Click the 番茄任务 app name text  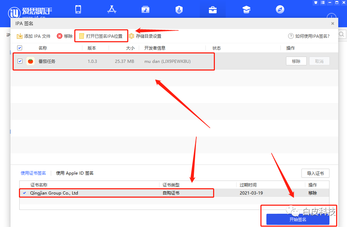47,61
